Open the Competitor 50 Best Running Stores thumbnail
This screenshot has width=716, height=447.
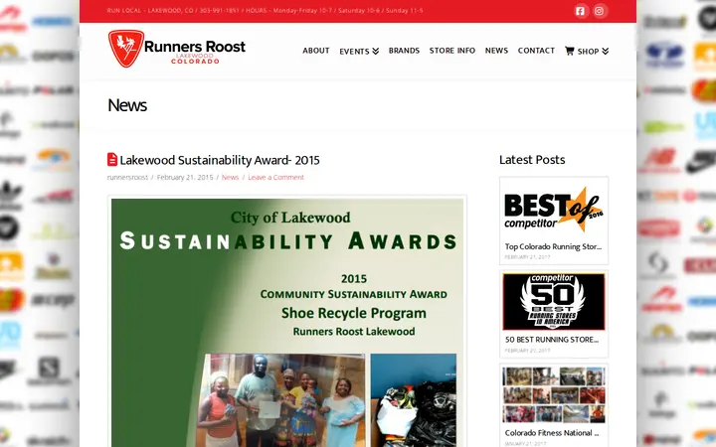pos(554,302)
